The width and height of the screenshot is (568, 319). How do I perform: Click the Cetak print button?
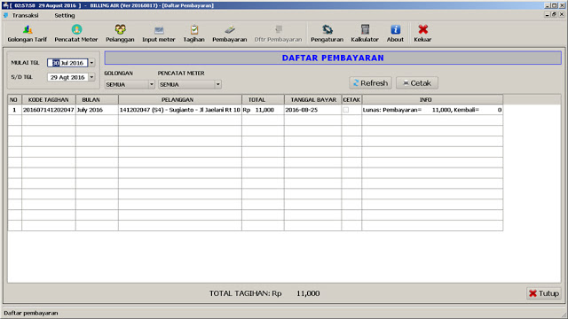[417, 83]
